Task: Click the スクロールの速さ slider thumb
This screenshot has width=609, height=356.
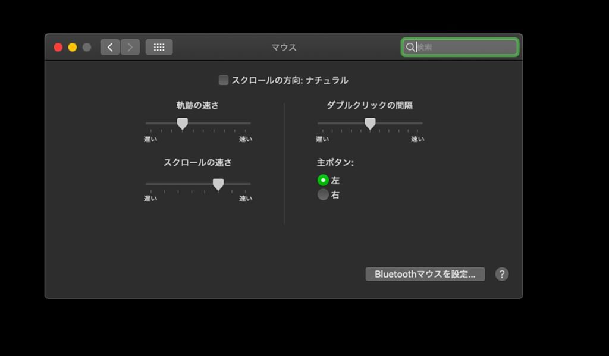Action: pyautogui.click(x=218, y=184)
